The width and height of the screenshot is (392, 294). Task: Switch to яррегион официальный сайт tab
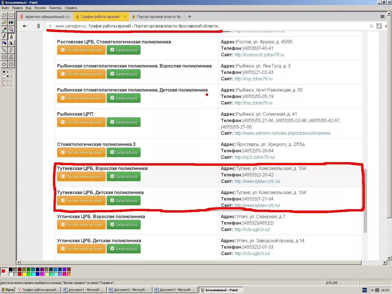click(x=46, y=17)
